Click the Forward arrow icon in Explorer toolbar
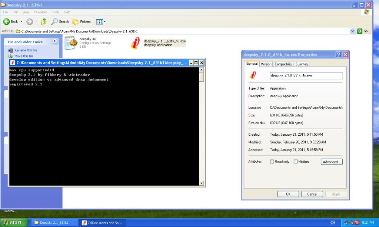 coord(30,22)
